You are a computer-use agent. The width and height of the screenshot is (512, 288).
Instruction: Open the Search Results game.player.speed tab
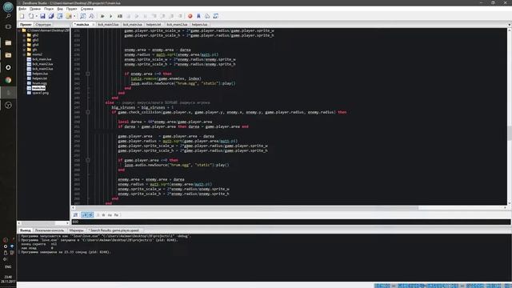click(x=114, y=230)
